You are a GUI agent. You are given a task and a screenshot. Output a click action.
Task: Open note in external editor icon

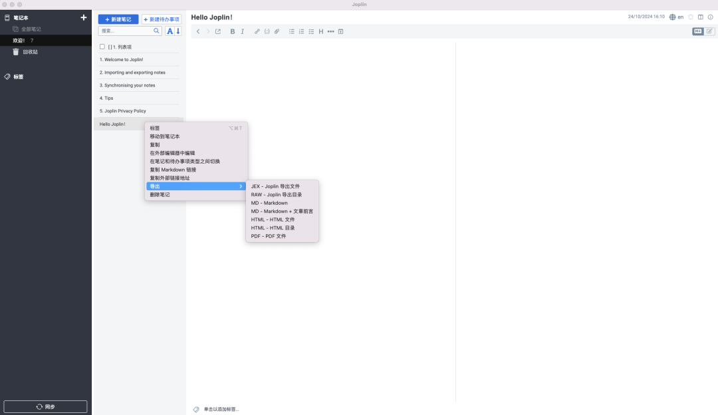click(218, 32)
